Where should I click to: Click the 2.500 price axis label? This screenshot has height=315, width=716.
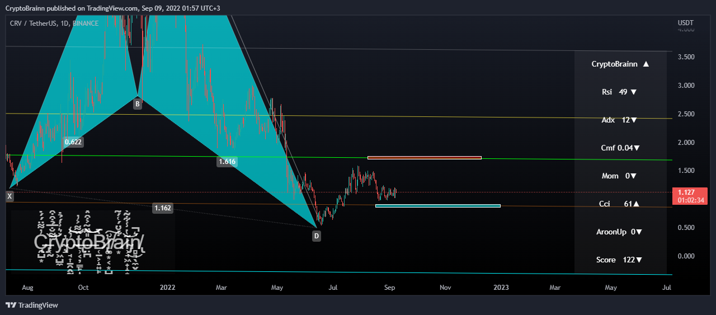pyautogui.click(x=686, y=114)
